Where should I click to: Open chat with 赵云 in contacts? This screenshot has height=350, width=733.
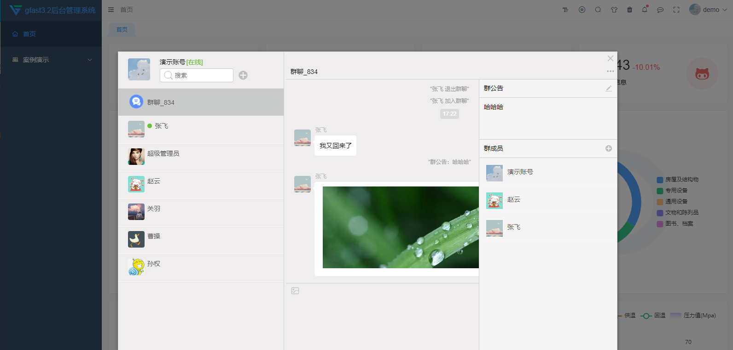pyautogui.click(x=201, y=185)
